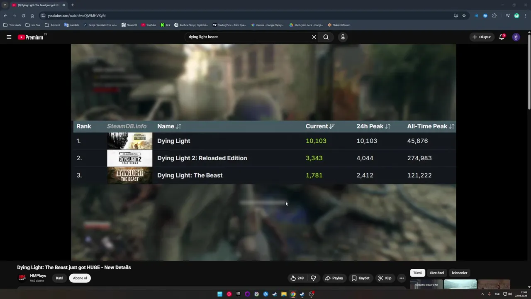Open the YouTube account avatar menu

(516, 37)
